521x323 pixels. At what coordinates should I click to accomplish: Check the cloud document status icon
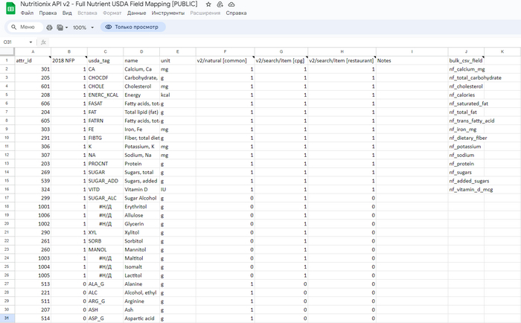(x=231, y=4)
